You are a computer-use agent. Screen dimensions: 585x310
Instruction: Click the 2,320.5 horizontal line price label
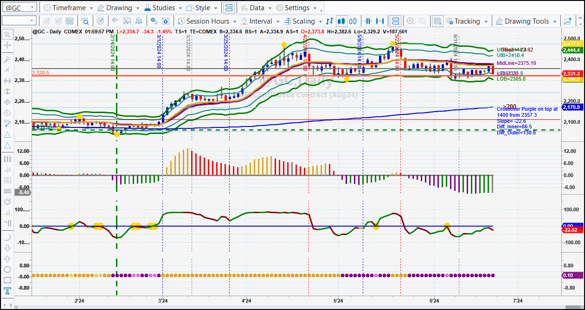[40, 73]
